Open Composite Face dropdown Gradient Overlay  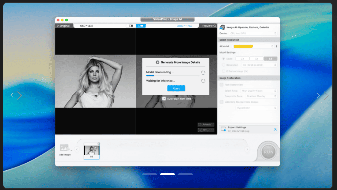261,96
